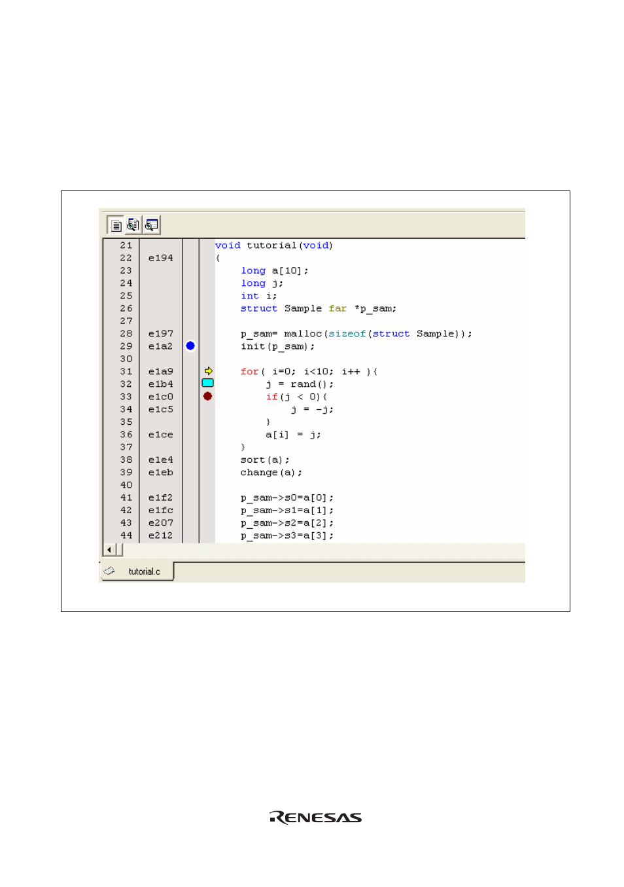The width and height of the screenshot is (624, 887).
Task: Click the 'change(a);' line
Action: coord(271,473)
